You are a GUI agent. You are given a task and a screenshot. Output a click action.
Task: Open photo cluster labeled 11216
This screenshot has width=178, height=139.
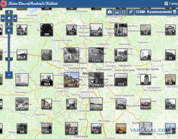coord(96,55)
